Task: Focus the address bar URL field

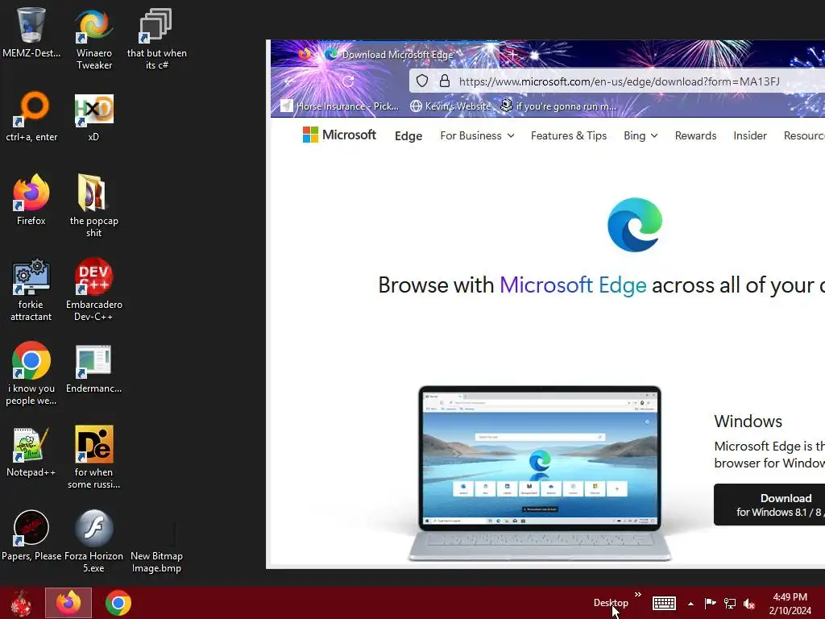Action: (619, 81)
